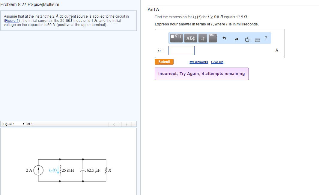Open the My Answers link
Viewport: 319px width, 195px height.
point(198,62)
